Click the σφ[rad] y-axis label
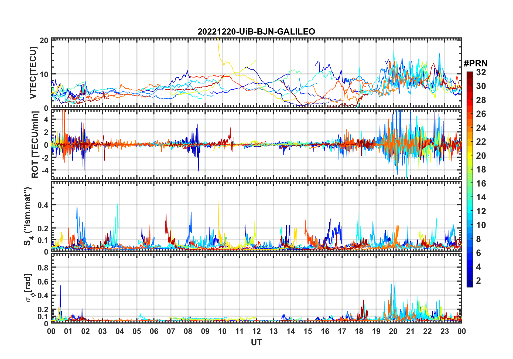This screenshot has height=359, width=513. [x=29, y=288]
